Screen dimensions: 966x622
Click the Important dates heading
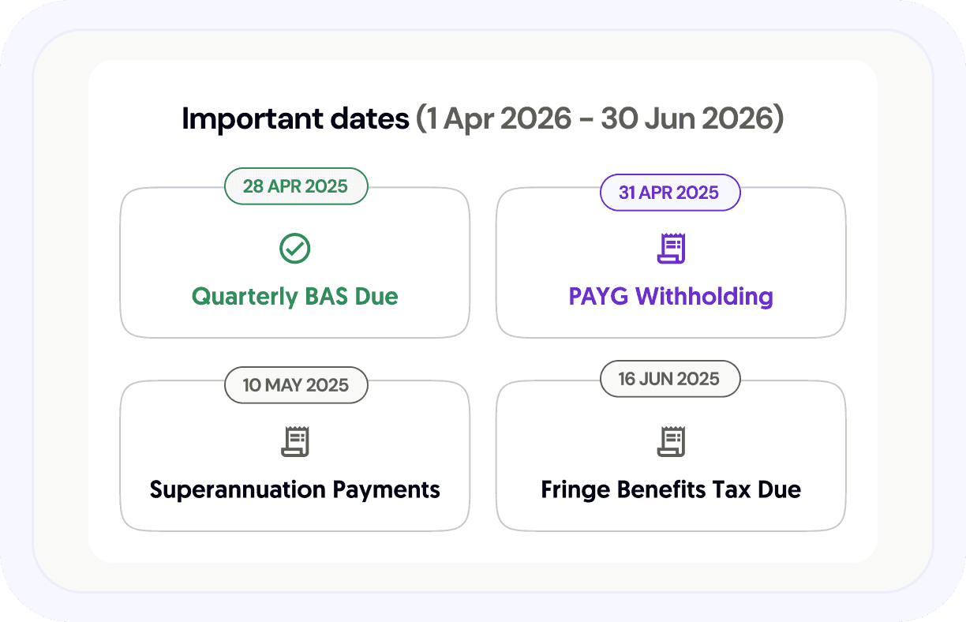click(296, 119)
